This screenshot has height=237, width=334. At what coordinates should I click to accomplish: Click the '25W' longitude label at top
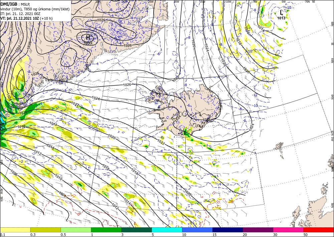(x=151, y=1)
